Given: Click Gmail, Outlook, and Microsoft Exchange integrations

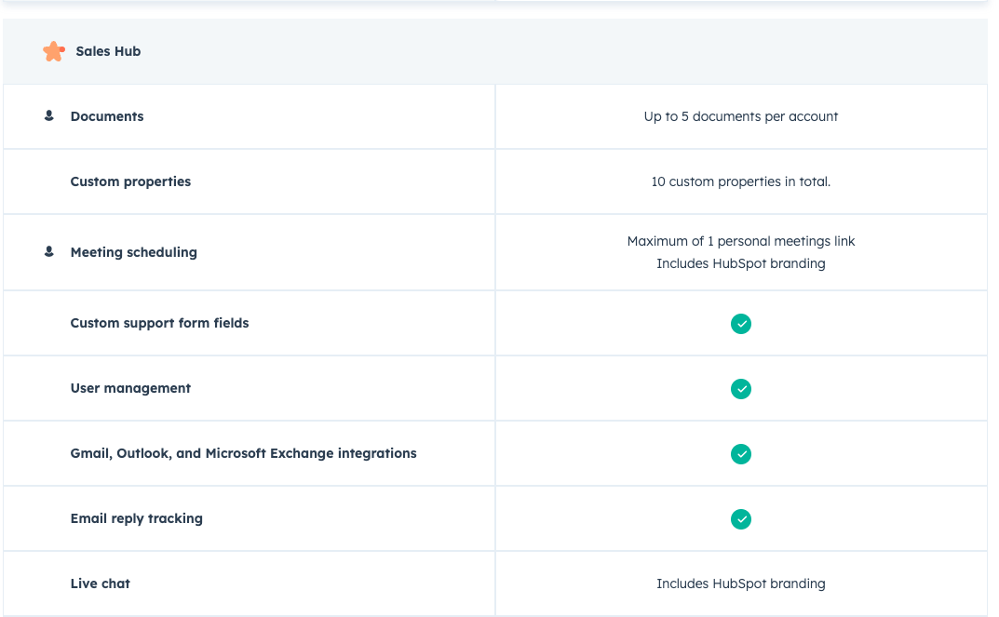Looking at the screenshot, I should tap(243, 453).
